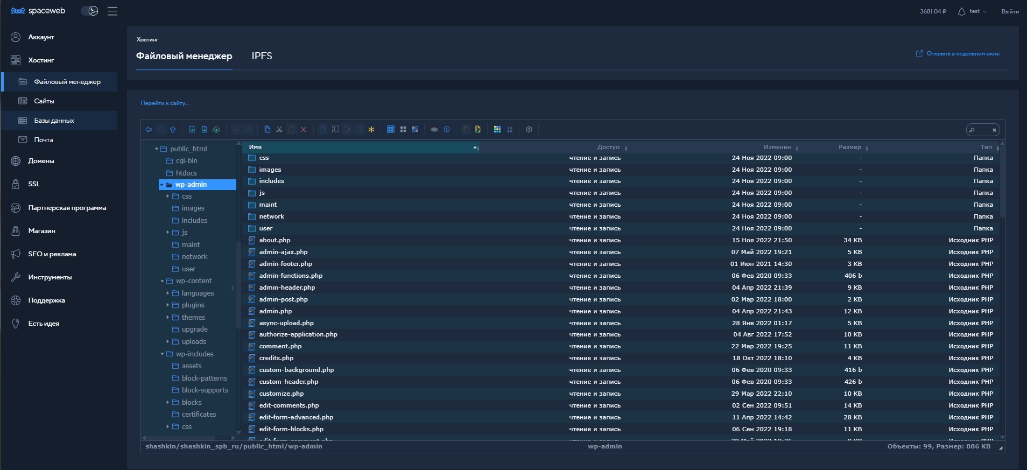Open file manager settings gear icon

click(529, 130)
